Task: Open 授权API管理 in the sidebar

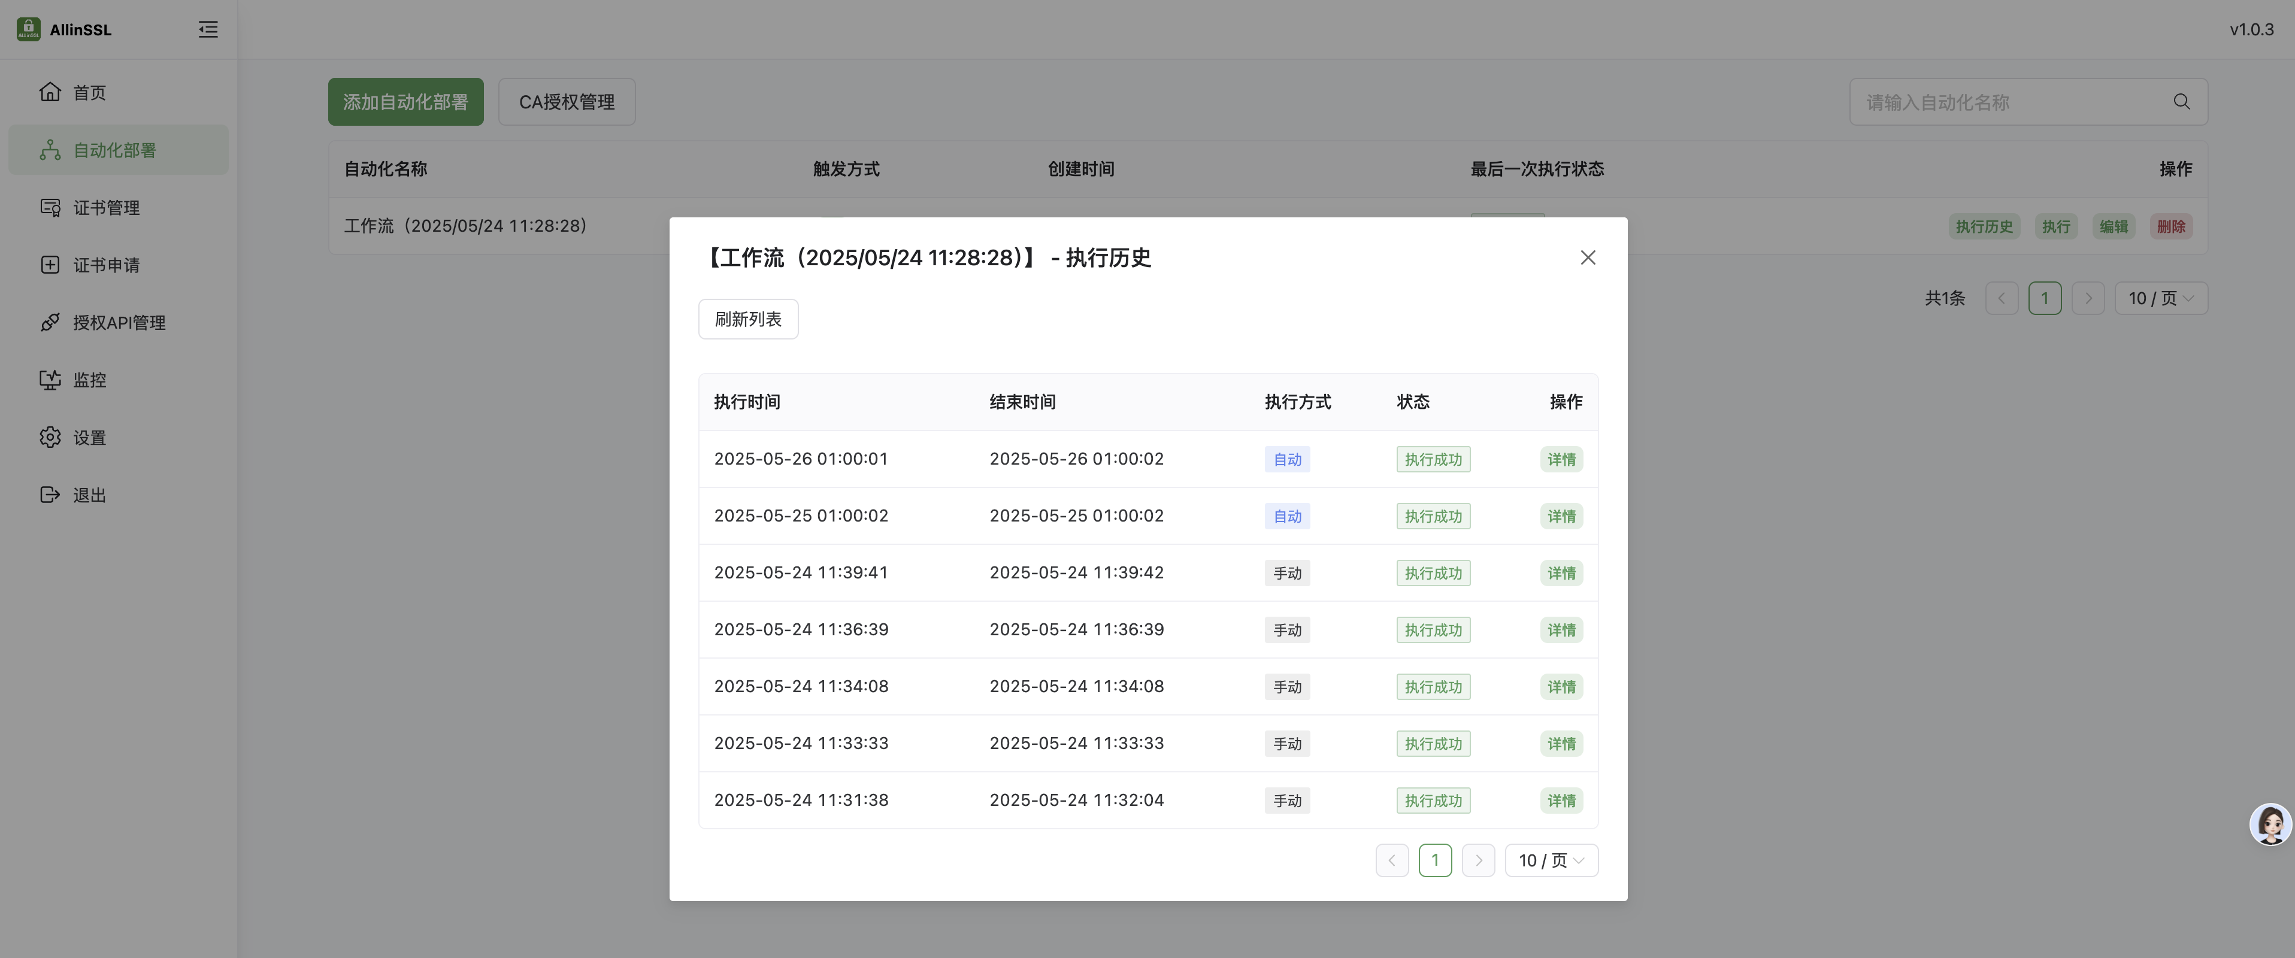Action: (119, 322)
